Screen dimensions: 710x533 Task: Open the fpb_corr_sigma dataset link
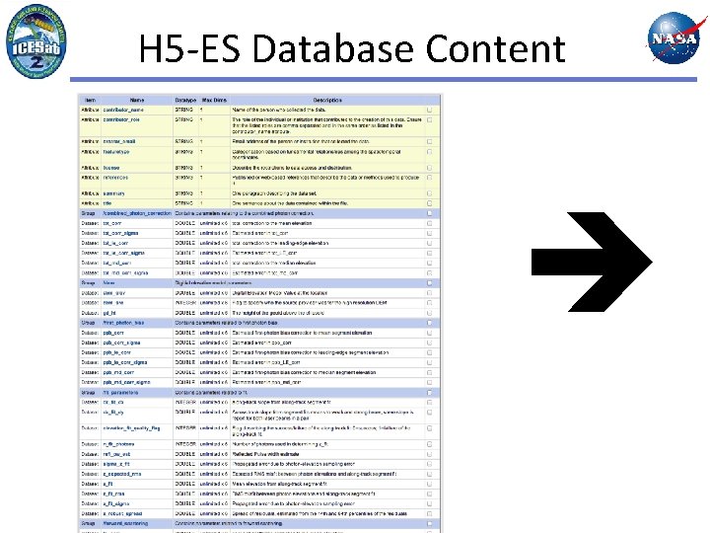[121, 343]
